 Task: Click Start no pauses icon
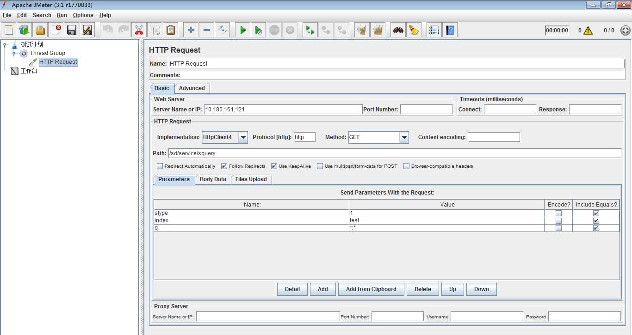click(259, 30)
